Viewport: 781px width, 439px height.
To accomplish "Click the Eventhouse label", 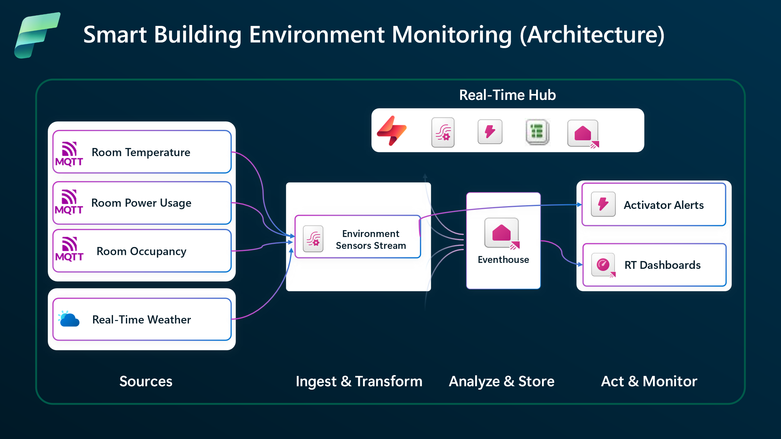I will pyautogui.click(x=503, y=260).
